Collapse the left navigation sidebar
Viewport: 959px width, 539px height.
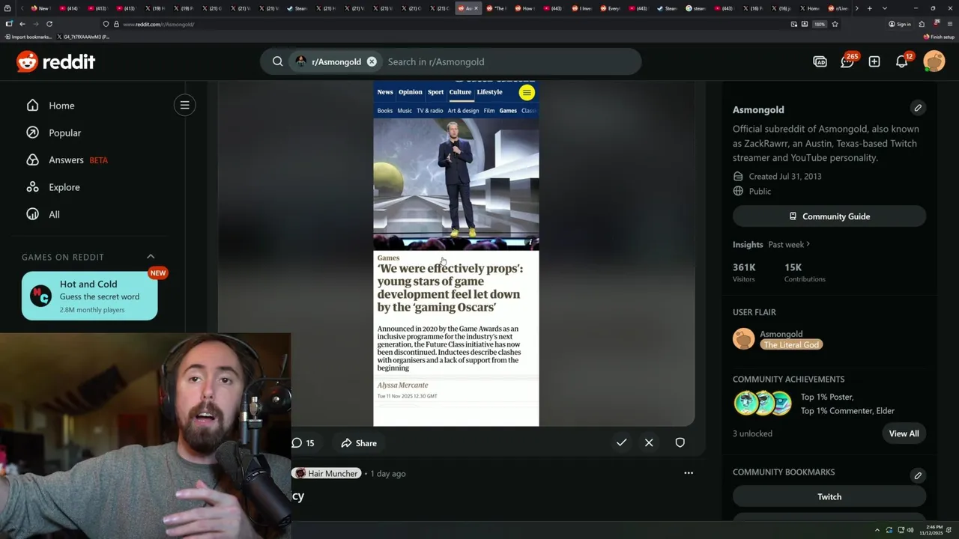click(184, 105)
